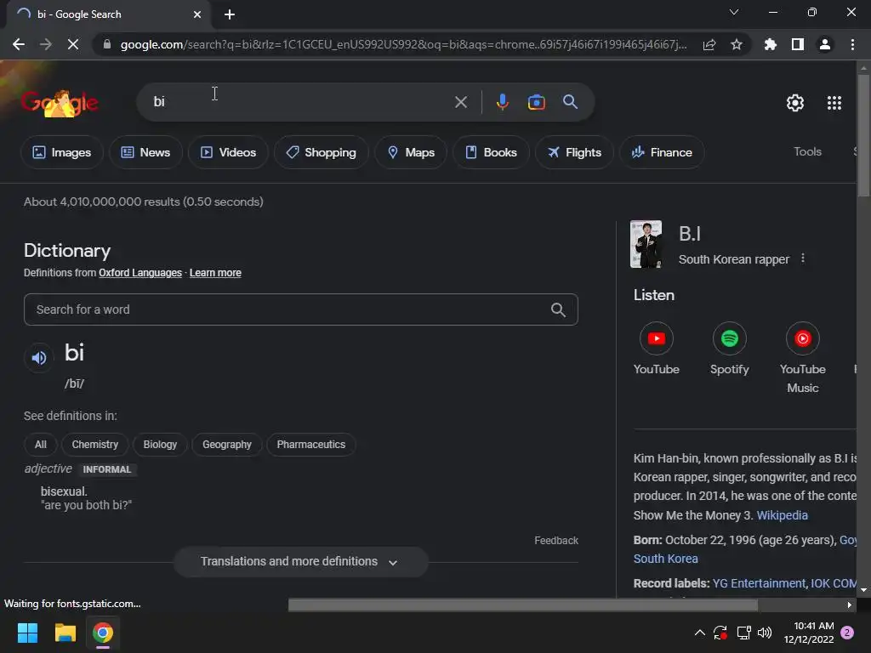The image size is (871, 653).
Task: Click Search for a word field
Action: [x=300, y=309]
